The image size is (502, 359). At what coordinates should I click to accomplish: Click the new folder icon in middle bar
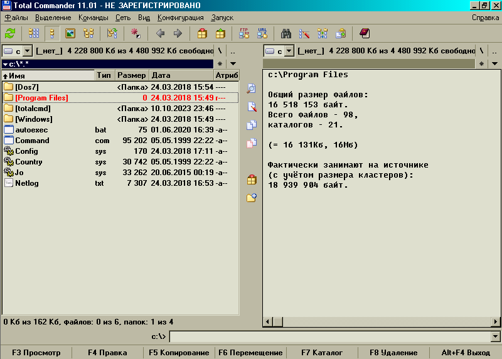[x=252, y=198]
